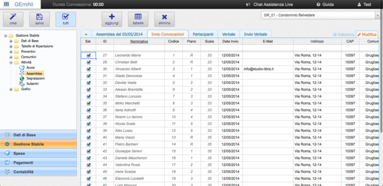Click the salva floppy disk button
Image resolution: width=383 pixels, height=186 pixels.
(x=39, y=20)
